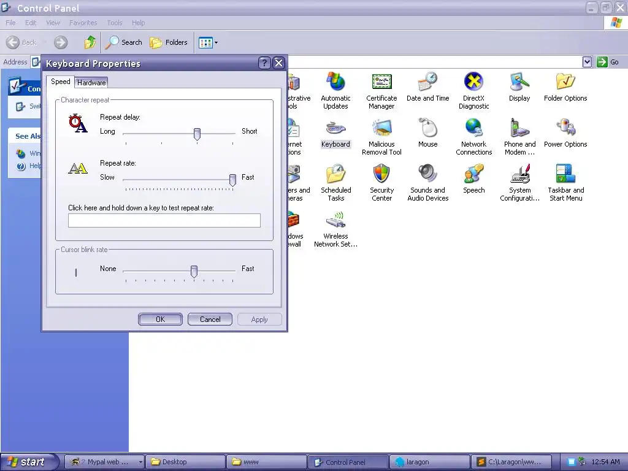Open System Configuration icon

pos(519,183)
